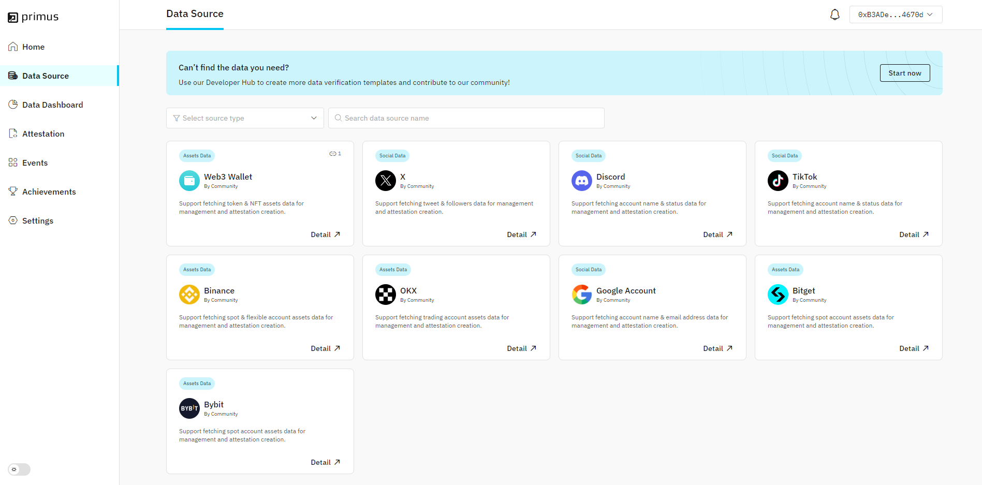Viewport: 982px width, 485px height.
Task: Expand the wallet address 0xB3ADe...4670d menu
Action: (x=896, y=14)
